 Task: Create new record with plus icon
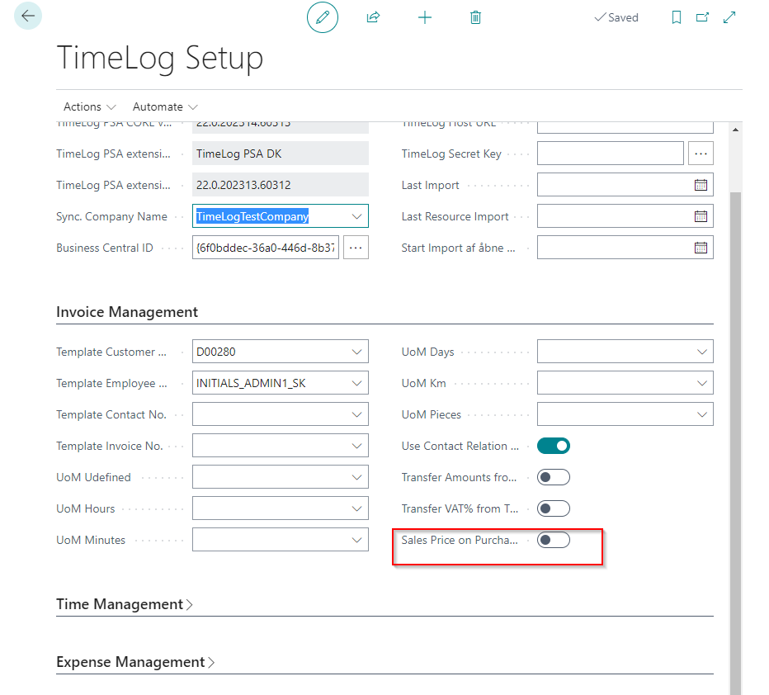(x=425, y=17)
